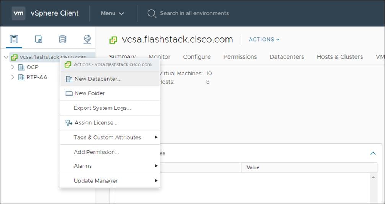Click the New Datacenter building icon
The width and height of the screenshot is (385, 204).
[x=69, y=79]
